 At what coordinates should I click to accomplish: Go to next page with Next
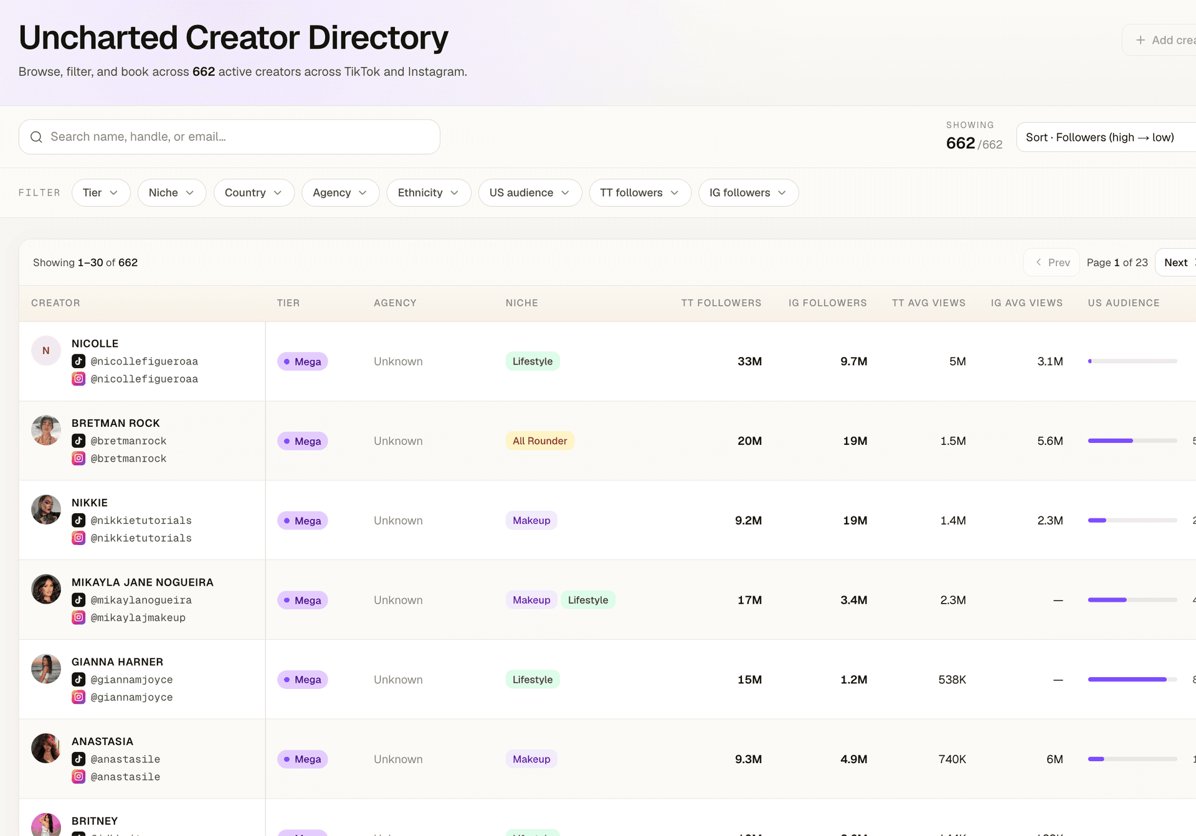click(1176, 262)
